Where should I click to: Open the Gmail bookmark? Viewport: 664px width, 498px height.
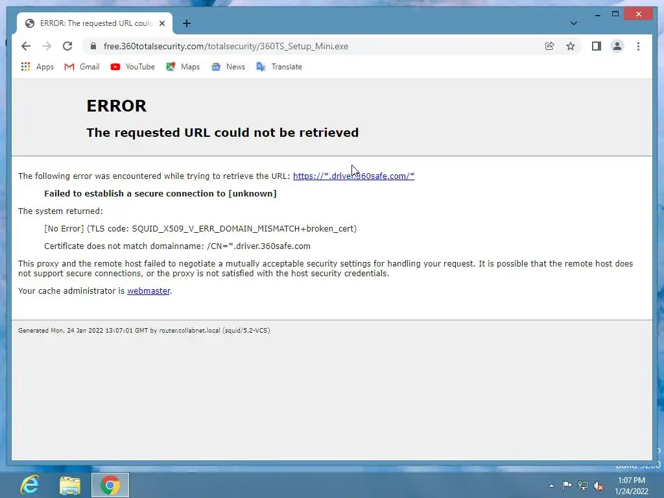pyautogui.click(x=82, y=67)
